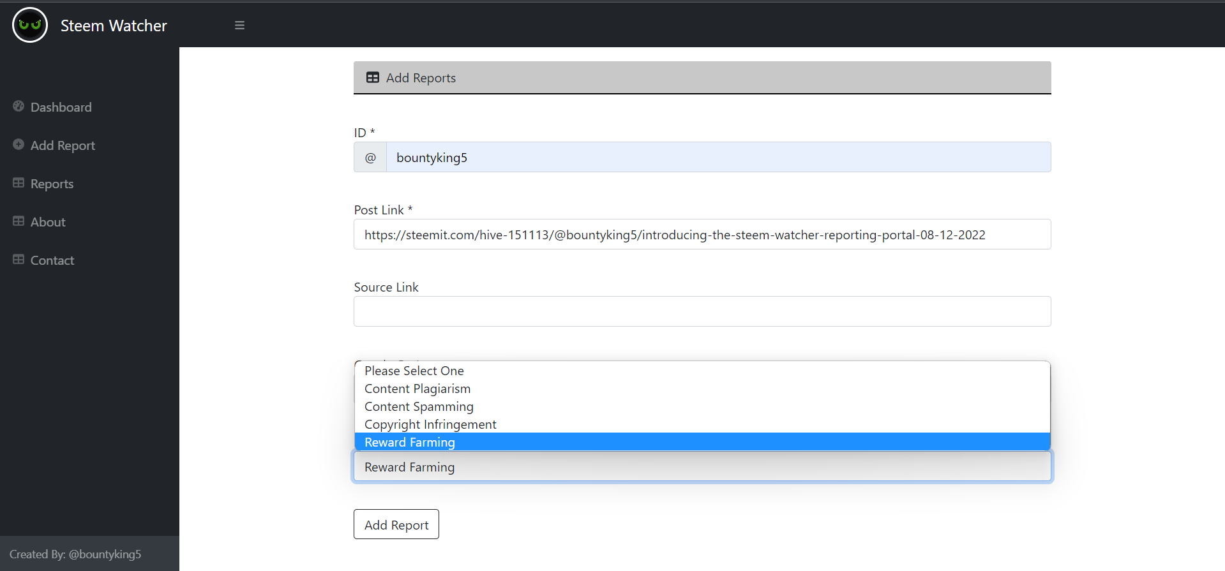Click into the ID field containing bountyking5
This screenshot has width=1225, height=571.
tap(718, 157)
